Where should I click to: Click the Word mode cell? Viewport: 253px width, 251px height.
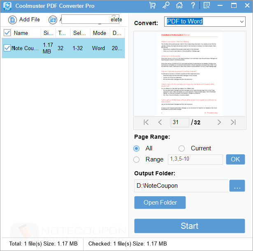click(98, 48)
